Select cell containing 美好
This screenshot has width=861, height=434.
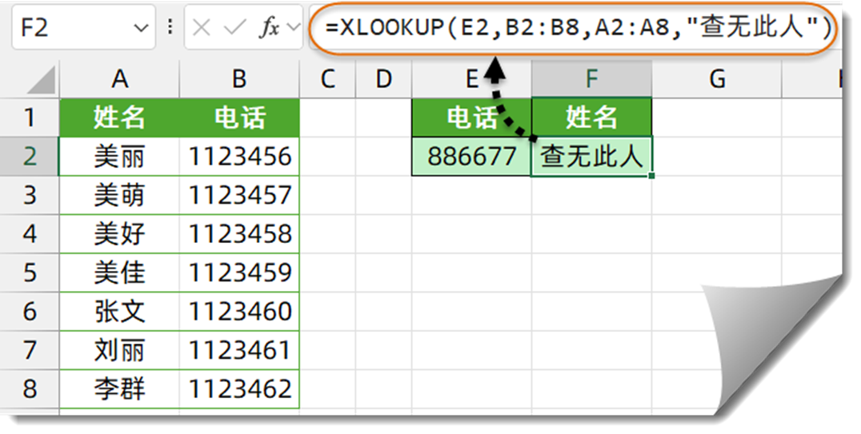pyautogui.click(x=119, y=234)
